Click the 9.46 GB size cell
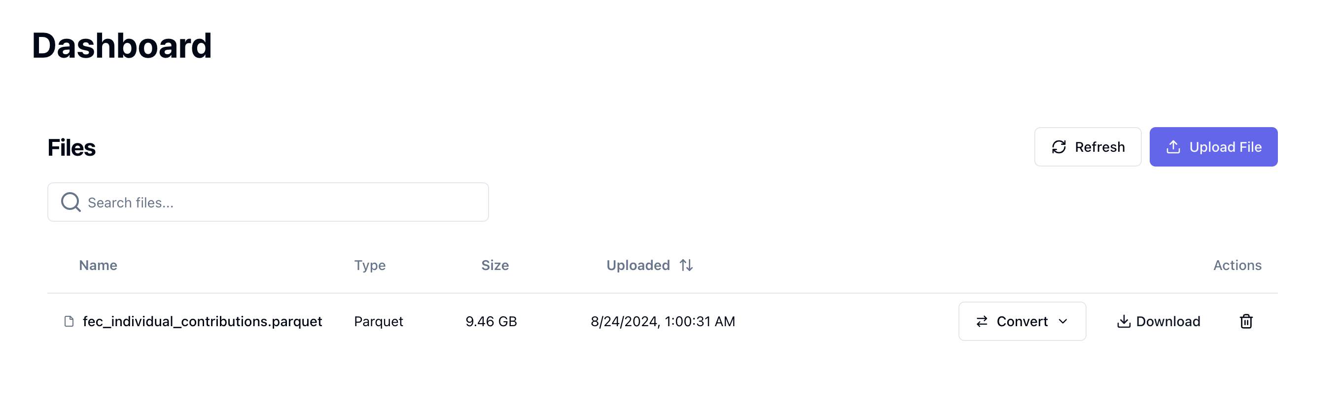The image size is (1341, 406). tap(491, 322)
